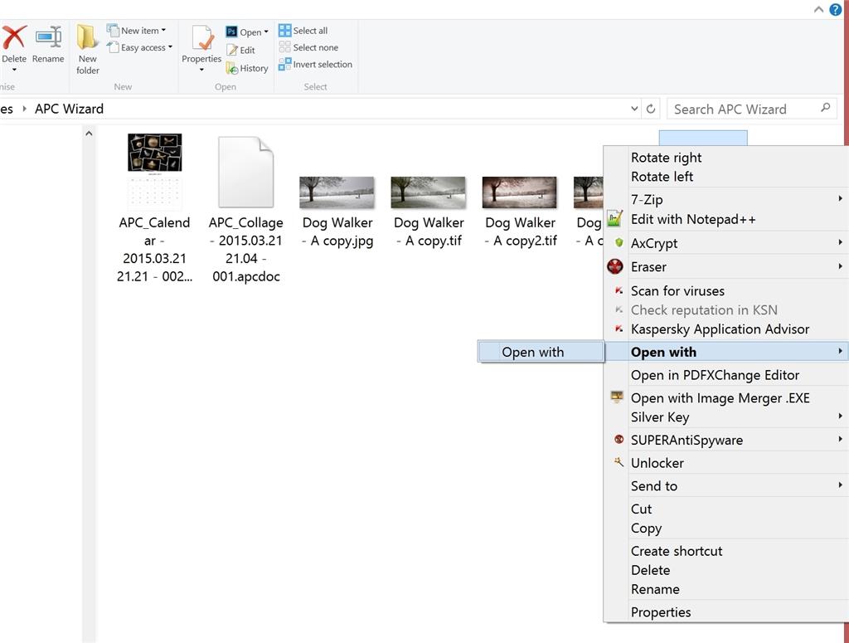Select the APC_Calendar file thumbnail
Screen dimensions: 849x643
[x=155, y=171]
